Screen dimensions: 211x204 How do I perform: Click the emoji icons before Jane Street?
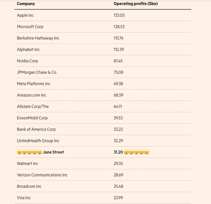(29, 152)
